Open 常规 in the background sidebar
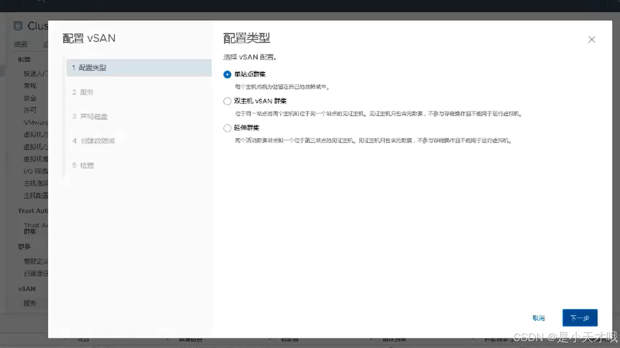Screen dimensions: 620x348 coord(30,86)
